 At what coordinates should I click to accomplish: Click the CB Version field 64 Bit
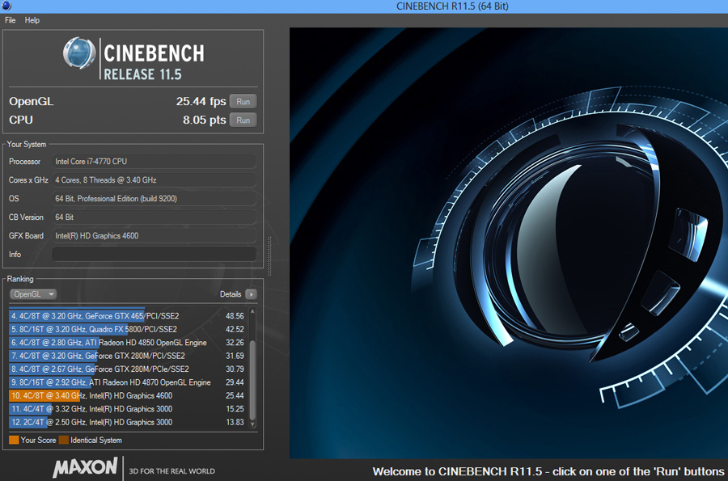click(x=154, y=217)
